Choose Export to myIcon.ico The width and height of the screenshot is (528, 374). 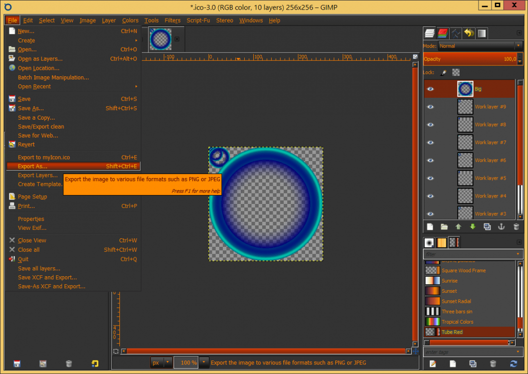tap(73, 157)
